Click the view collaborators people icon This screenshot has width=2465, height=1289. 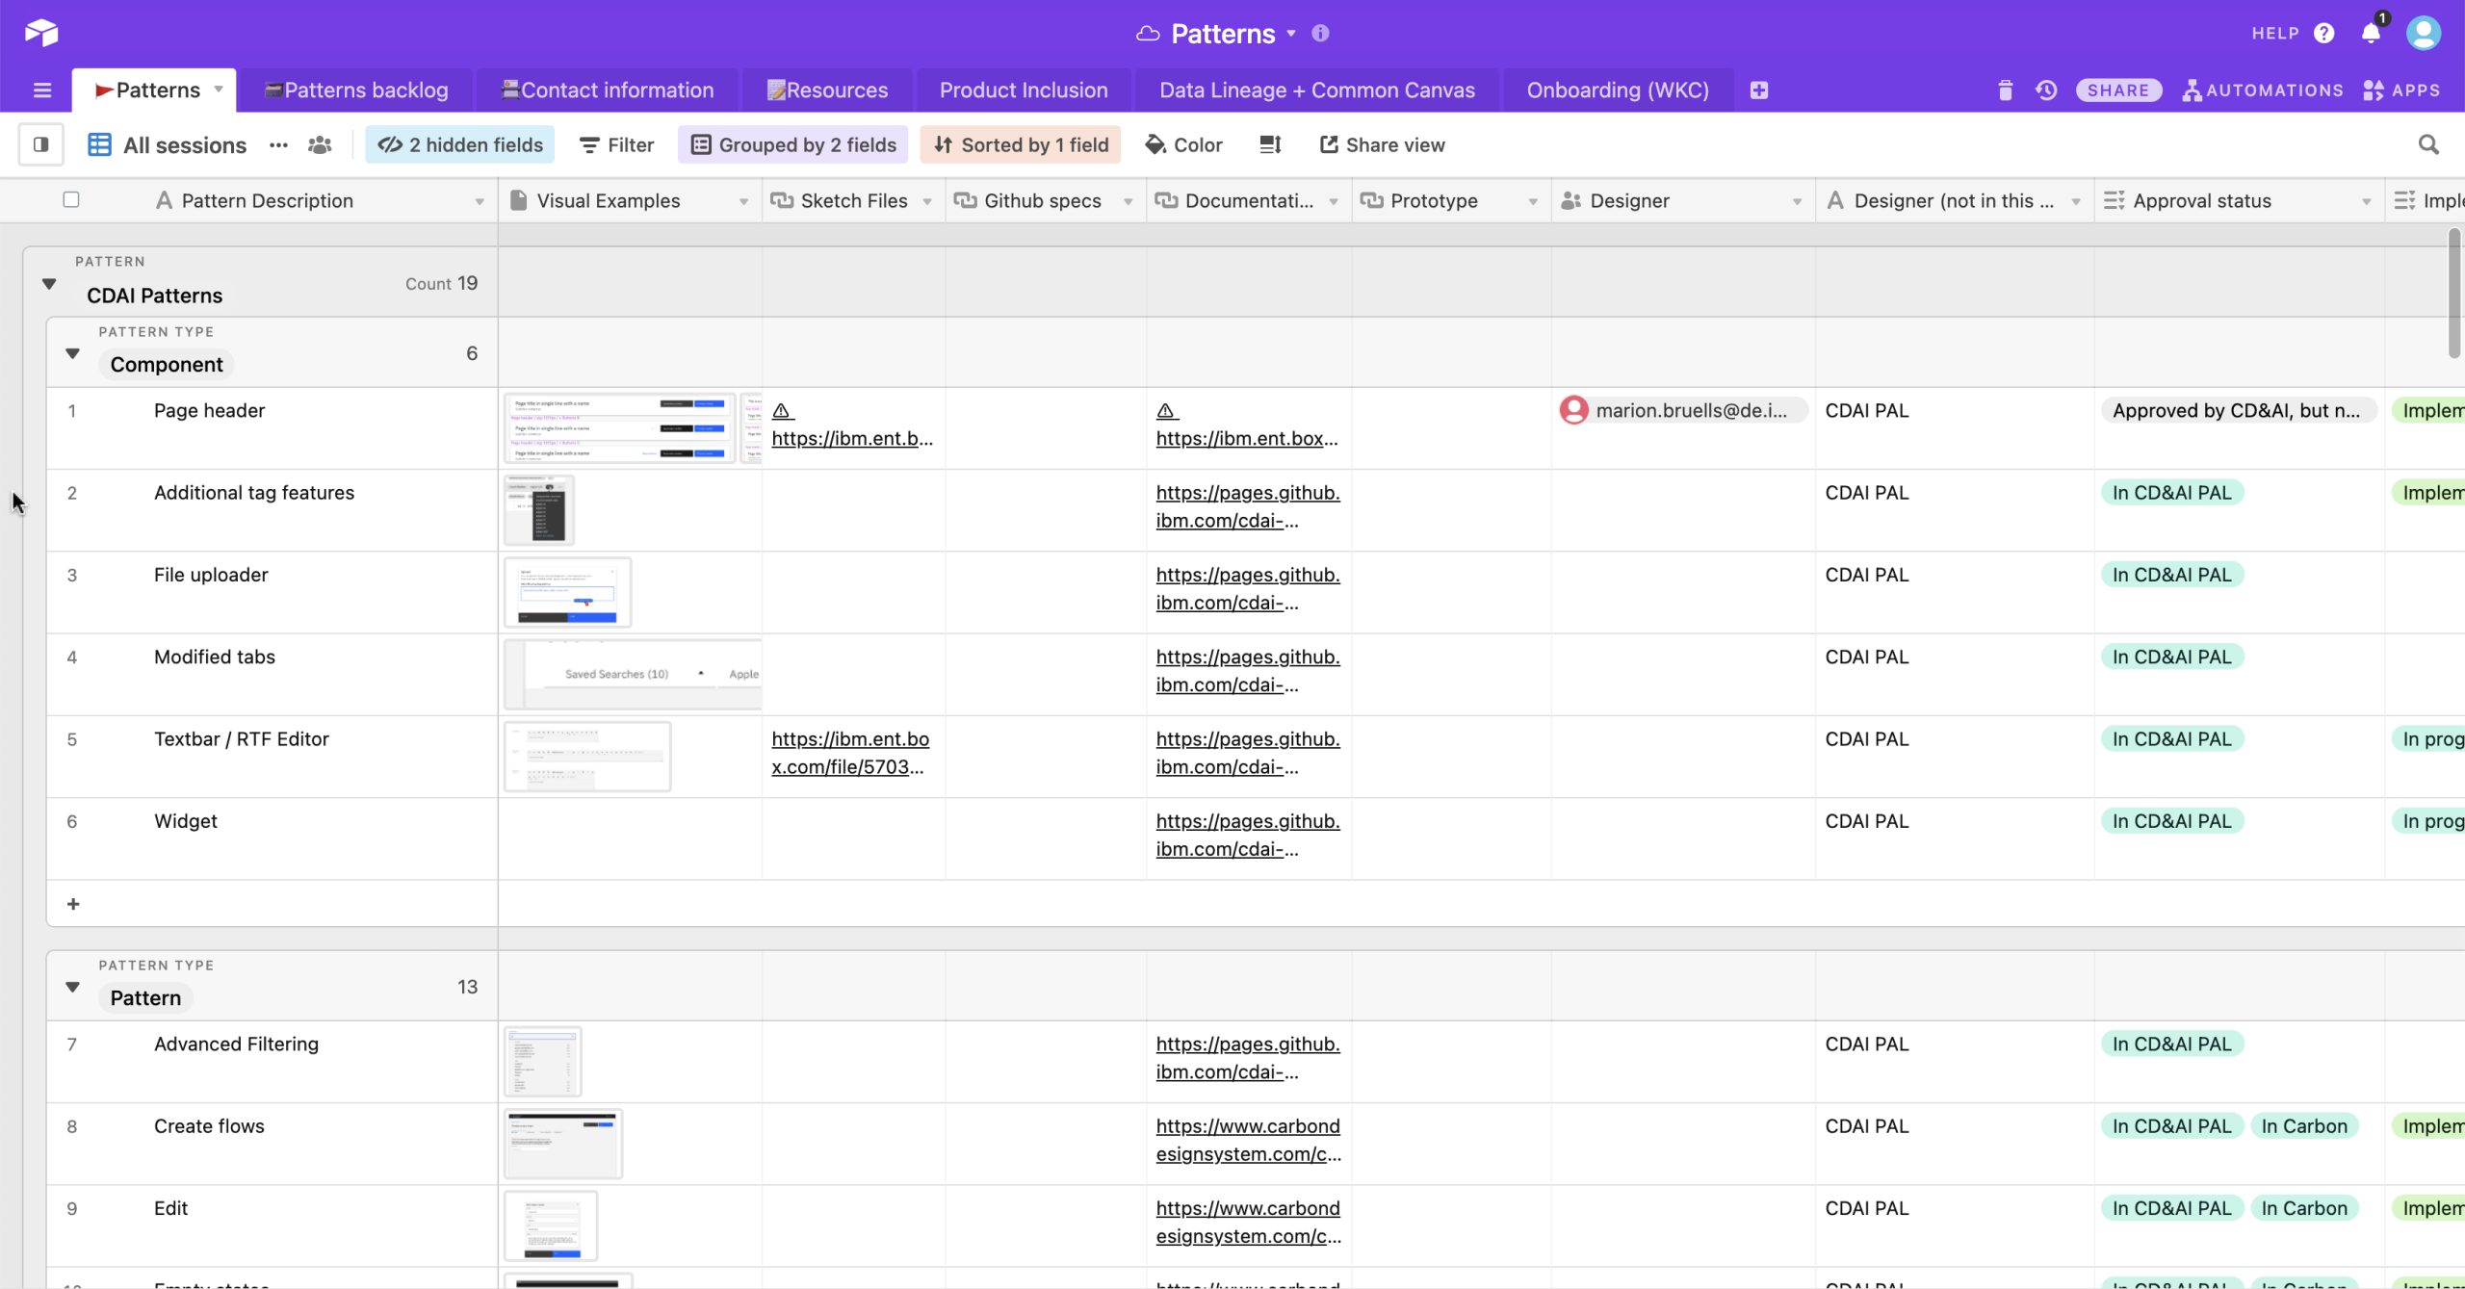(320, 144)
